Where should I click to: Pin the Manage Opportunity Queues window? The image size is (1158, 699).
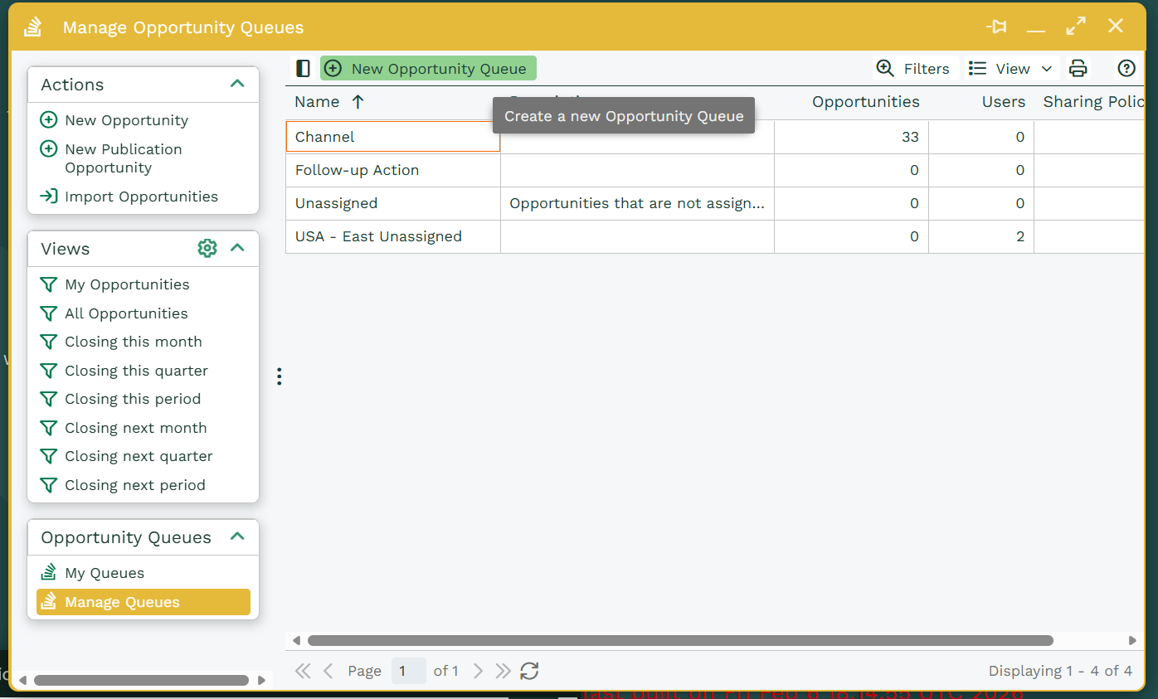click(x=996, y=27)
